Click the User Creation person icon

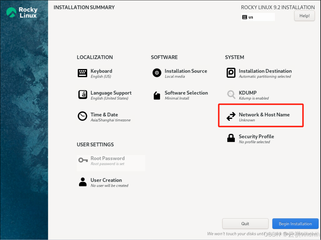tap(83, 182)
